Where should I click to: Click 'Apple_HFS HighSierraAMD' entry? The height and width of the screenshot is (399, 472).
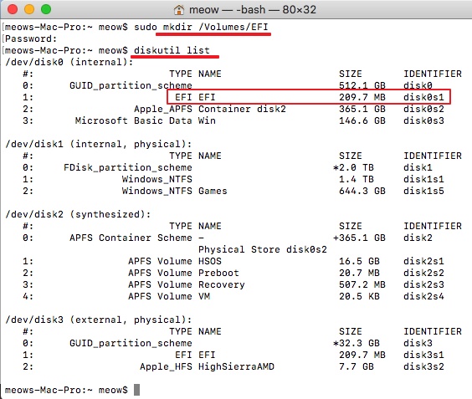[207, 367]
